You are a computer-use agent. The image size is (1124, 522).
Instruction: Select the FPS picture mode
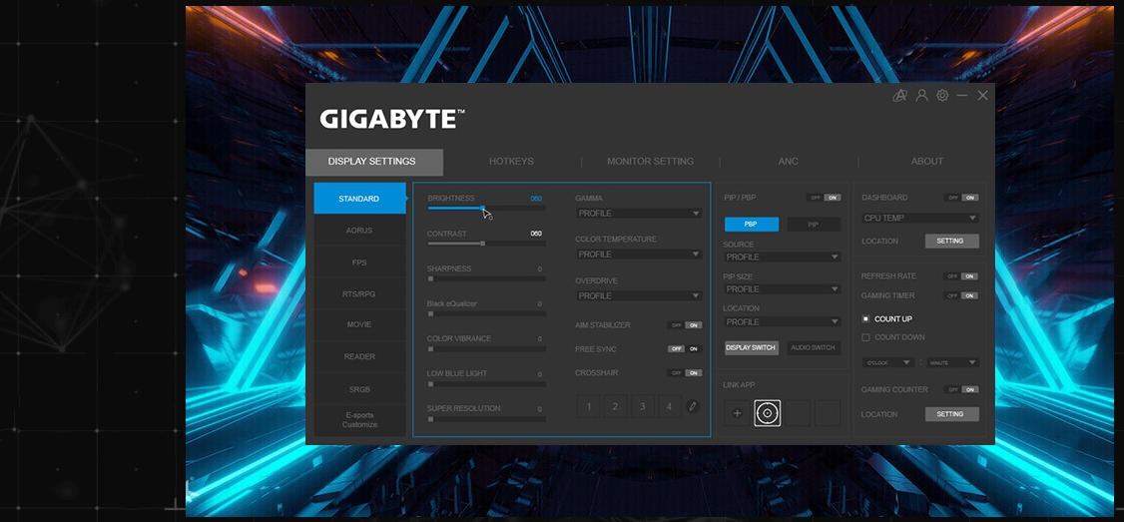(x=359, y=262)
